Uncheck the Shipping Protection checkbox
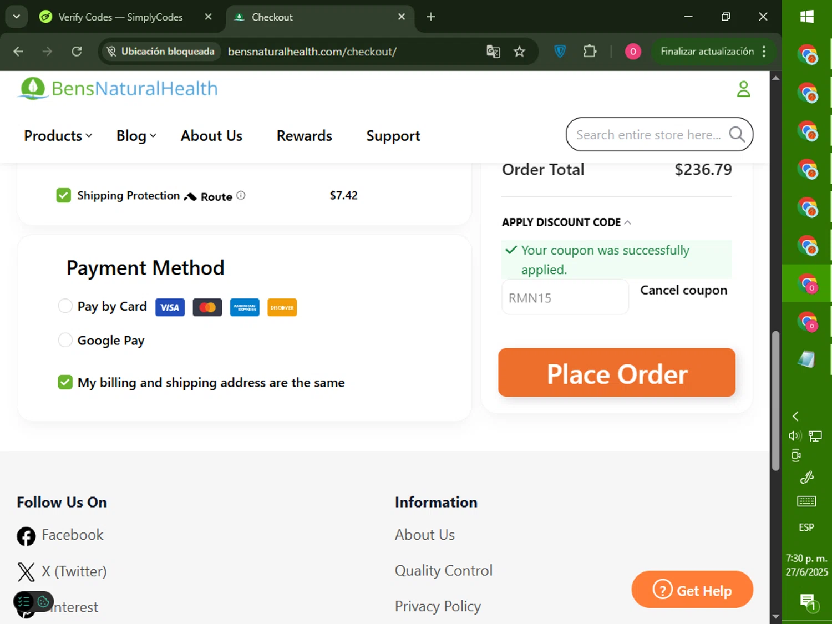 [63, 195]
